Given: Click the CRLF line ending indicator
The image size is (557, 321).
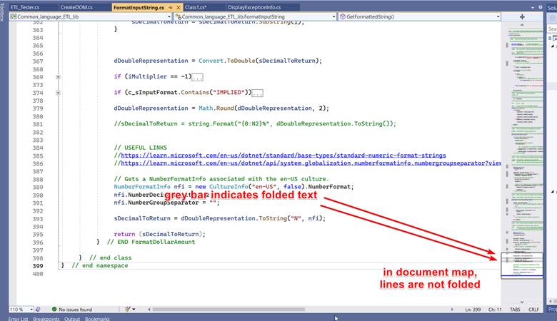Looking at the screenshot, I should coord(533,310).
